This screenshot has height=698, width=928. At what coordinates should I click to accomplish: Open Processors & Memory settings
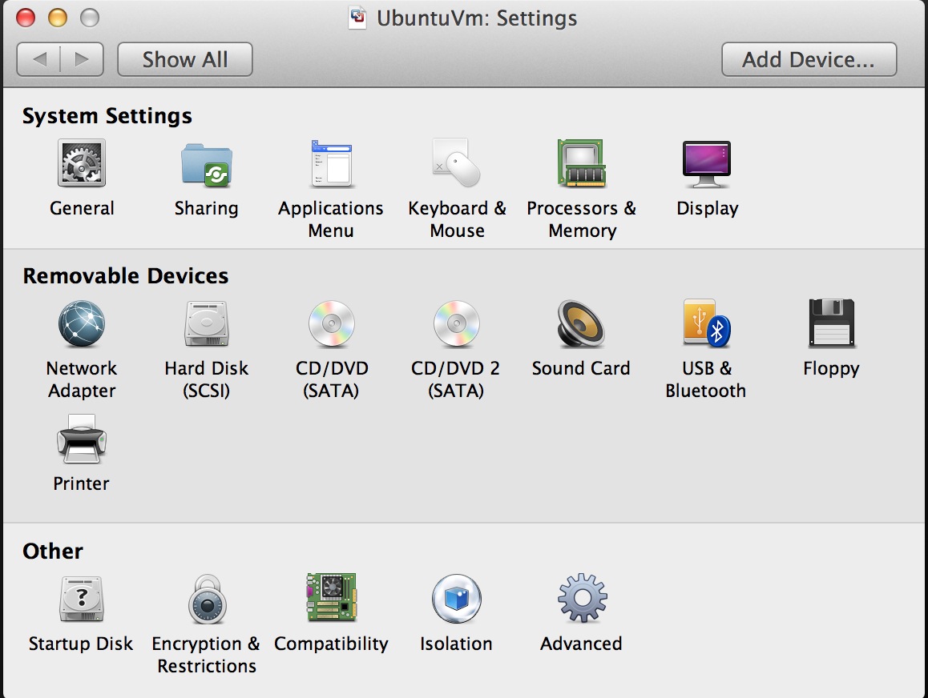point(581,164)
